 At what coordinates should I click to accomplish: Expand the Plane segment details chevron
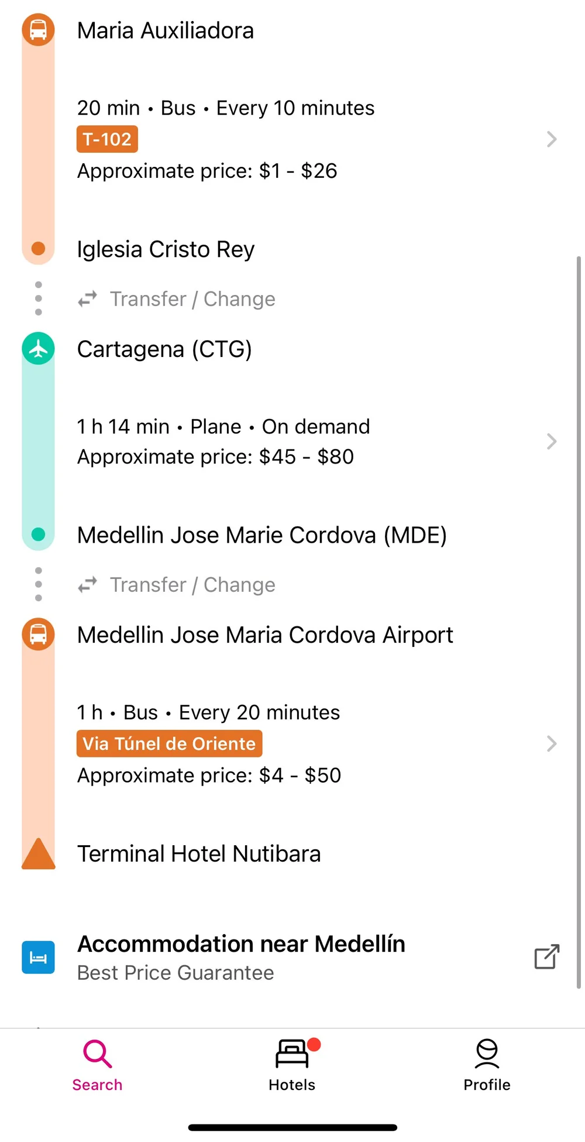pos(551,441)
